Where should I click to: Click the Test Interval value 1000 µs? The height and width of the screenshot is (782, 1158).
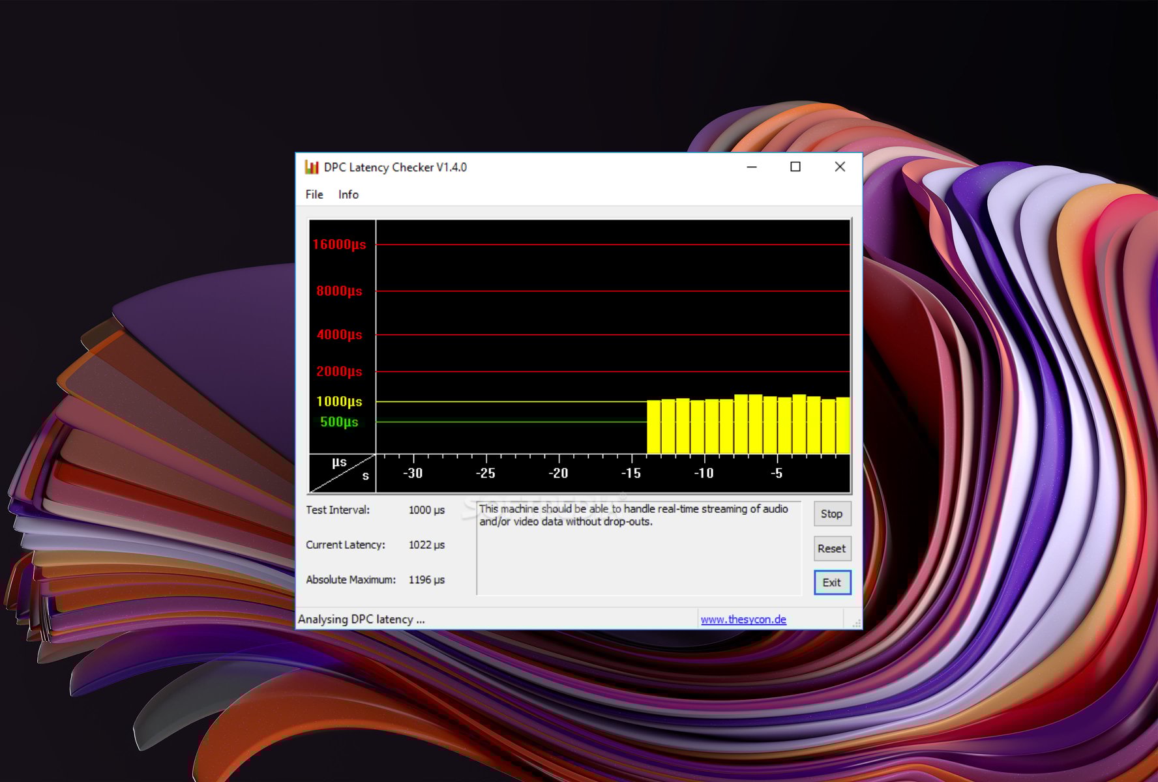[426, 510]
